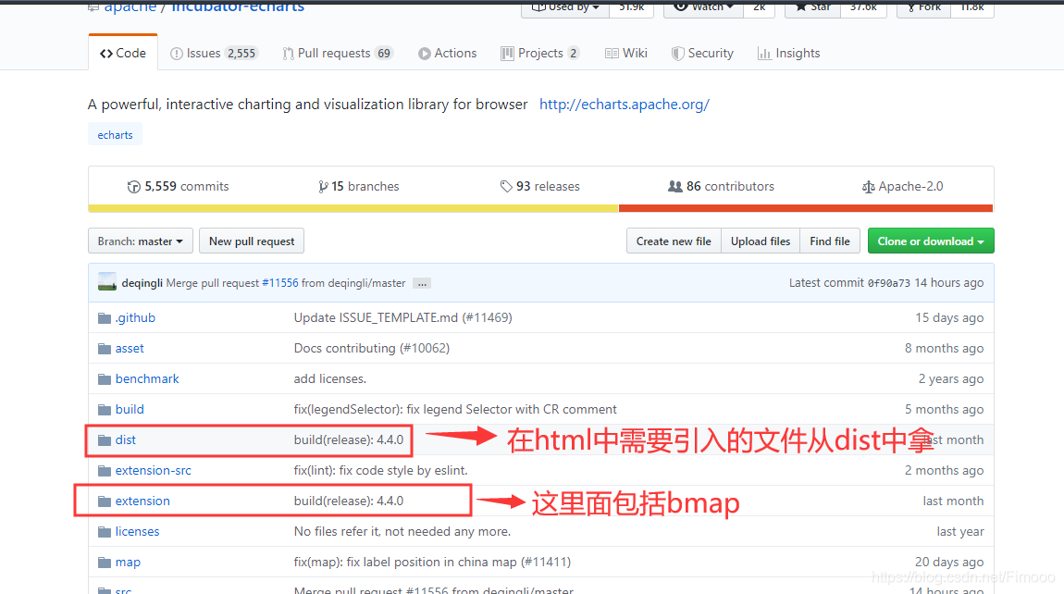Open the build folder
This screenshot has height=594, width=1064.
130,409
